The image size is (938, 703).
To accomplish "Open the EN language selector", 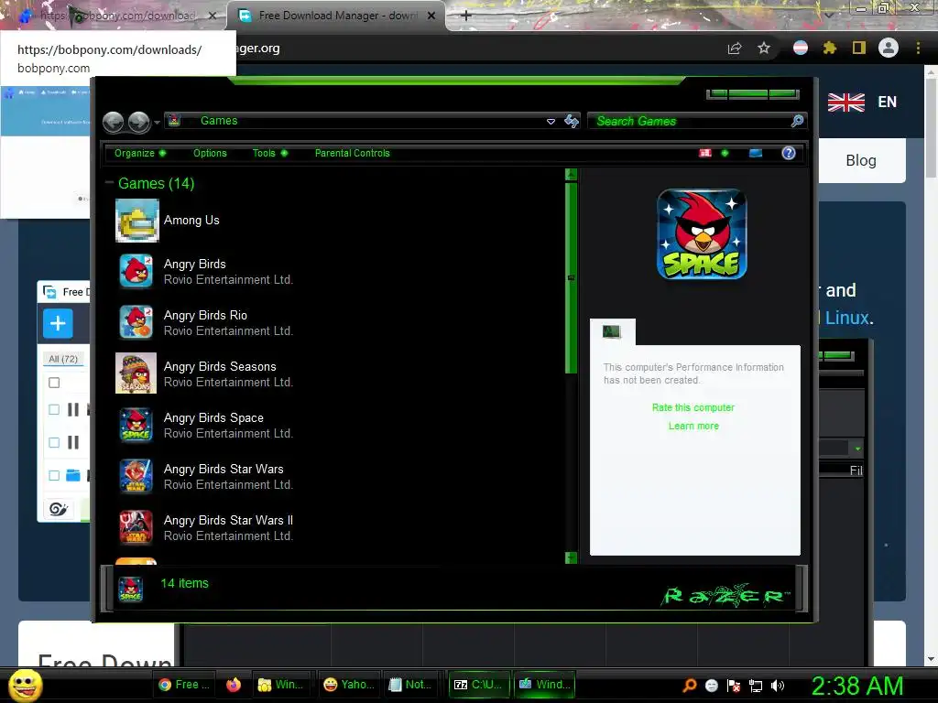I will point(862,103).
